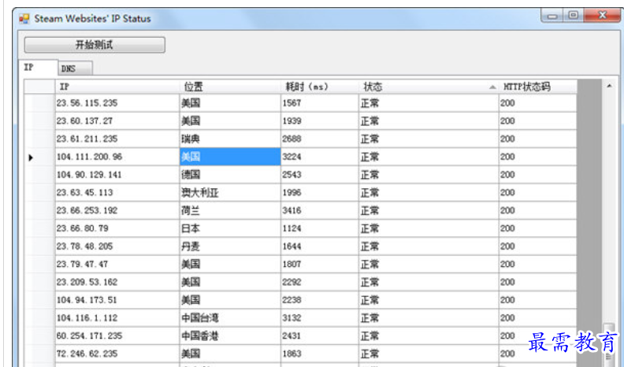Image resolution: width=624 pixels, height=367 pixels.
Task: Select IP cell 104.116.1.112
Action: pyautogui.click(x=117, y=317)
